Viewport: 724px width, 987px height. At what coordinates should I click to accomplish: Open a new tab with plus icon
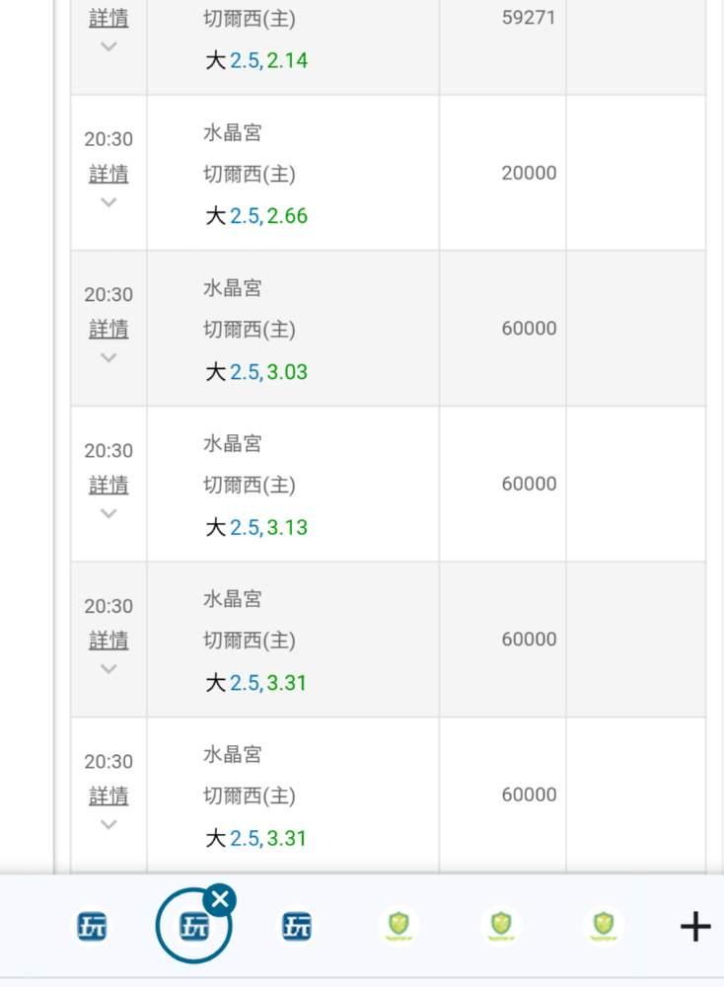pos(695,927)
